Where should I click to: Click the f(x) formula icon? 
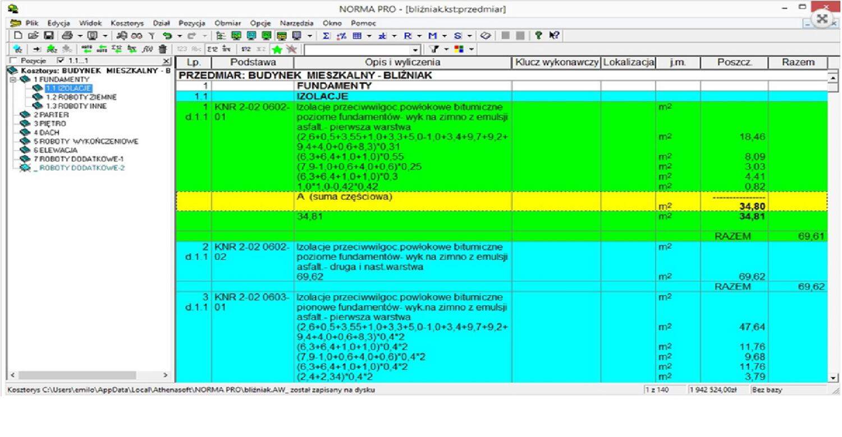[147, 49]
